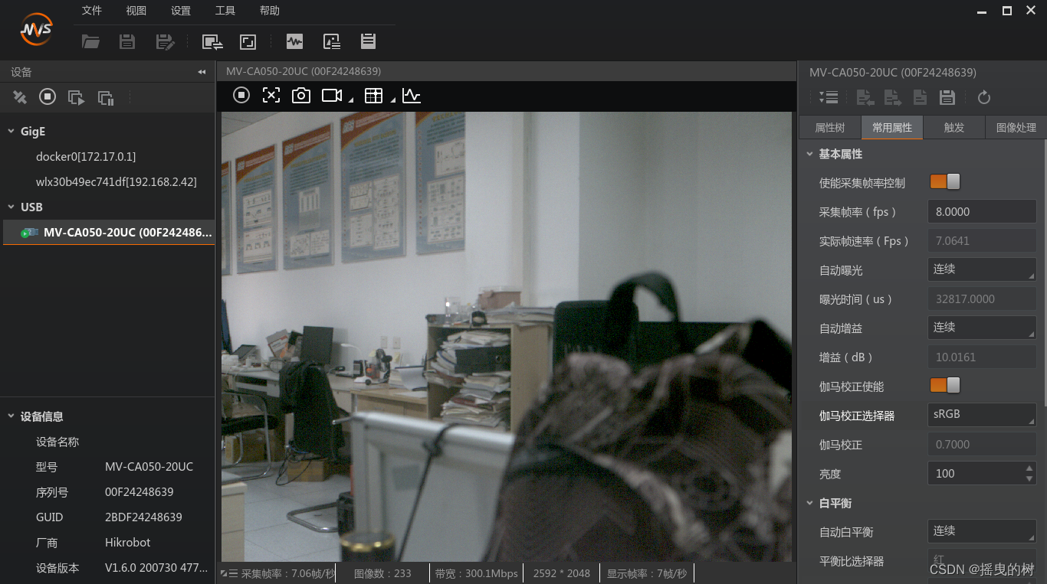This screenshot has height=584, width=1047.
Task: Switch to the 属性树 tab
Action: tap(830, 128)
